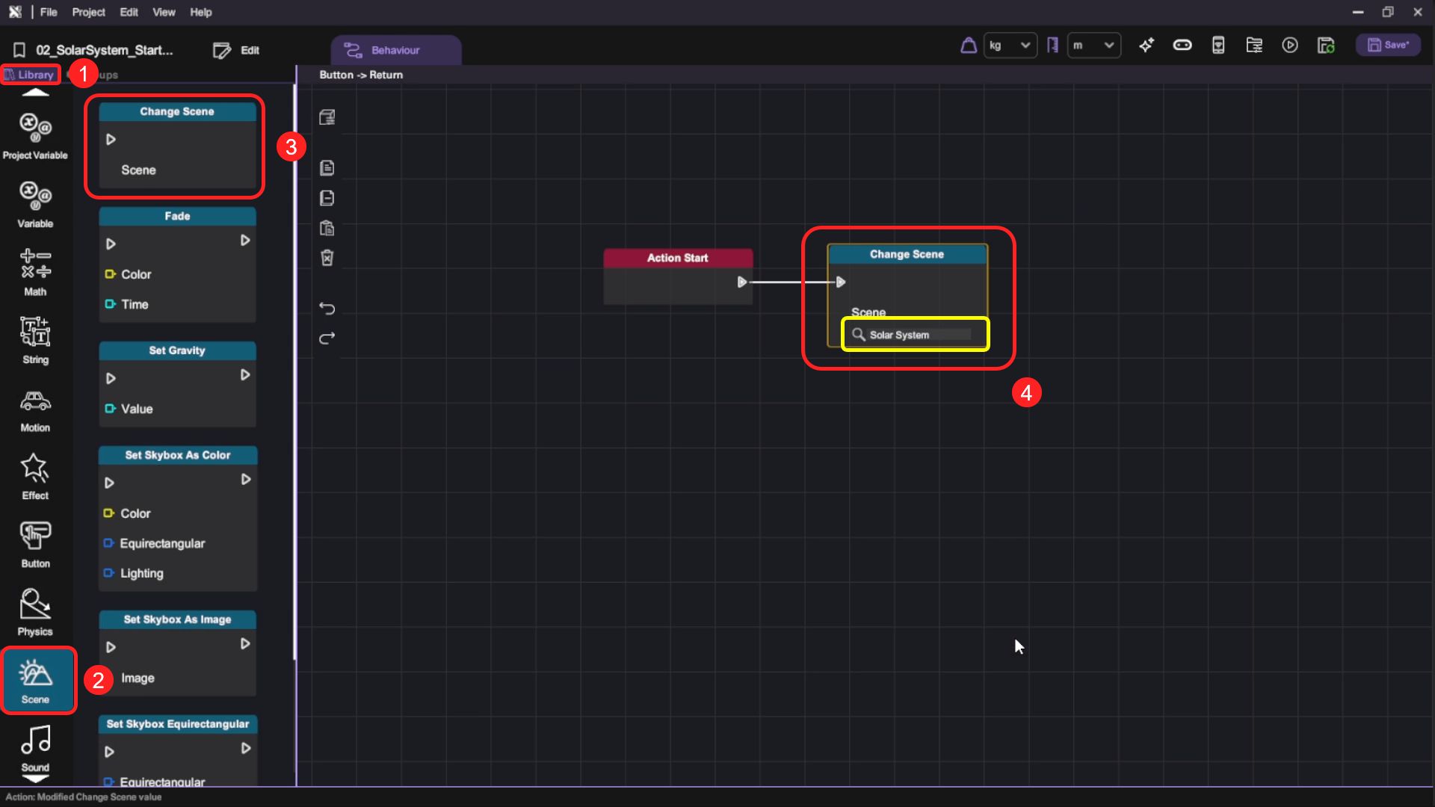
Task: Click the play preview icon
Action: click(1290, 46)
